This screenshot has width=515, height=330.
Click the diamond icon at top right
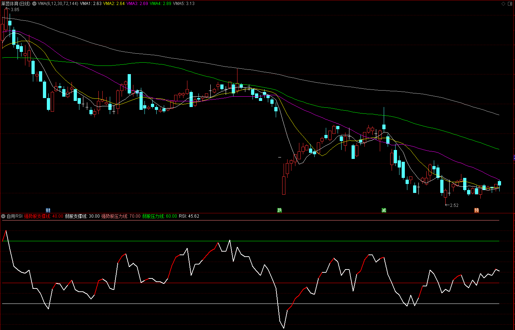click(504, 4)
